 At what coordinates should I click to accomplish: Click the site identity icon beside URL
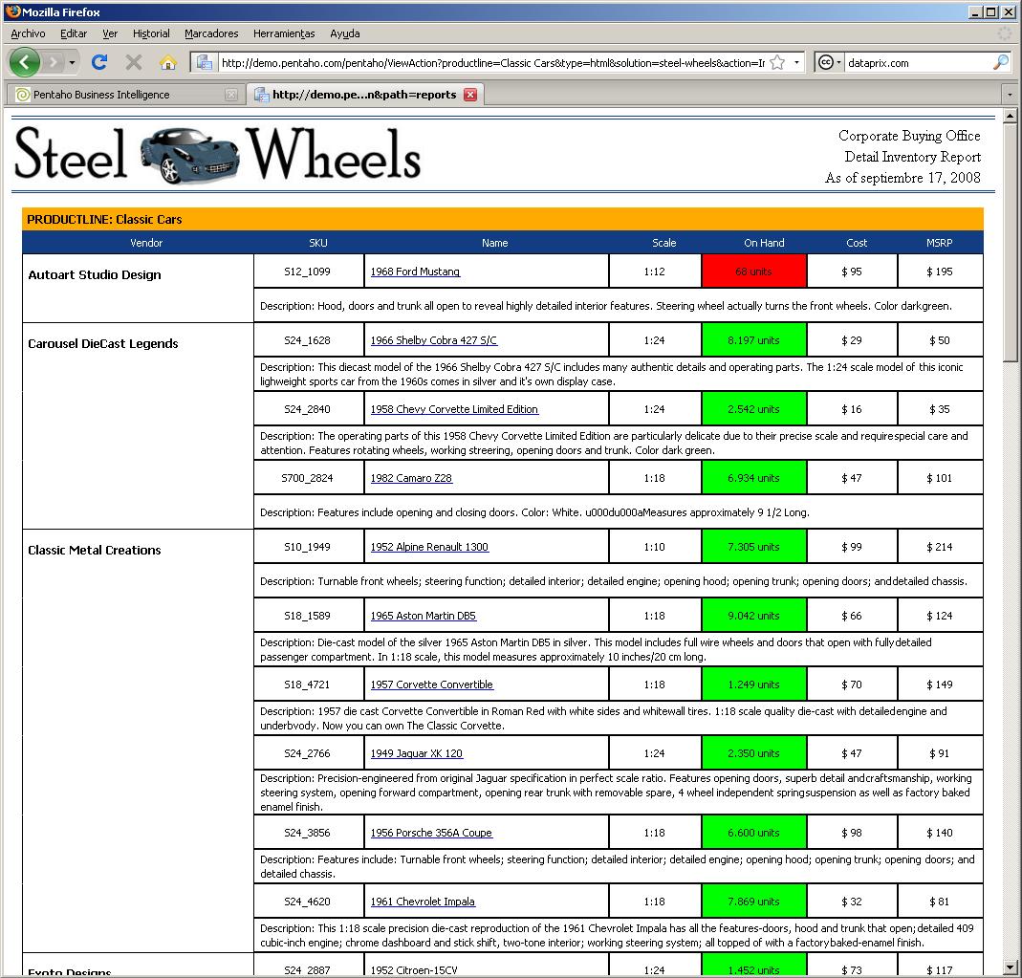click(204, 62)
